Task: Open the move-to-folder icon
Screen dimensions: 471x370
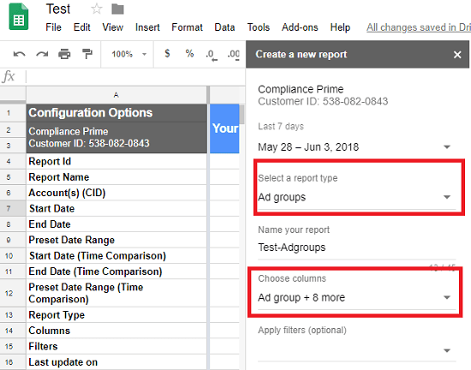Action: coord(118,9)
